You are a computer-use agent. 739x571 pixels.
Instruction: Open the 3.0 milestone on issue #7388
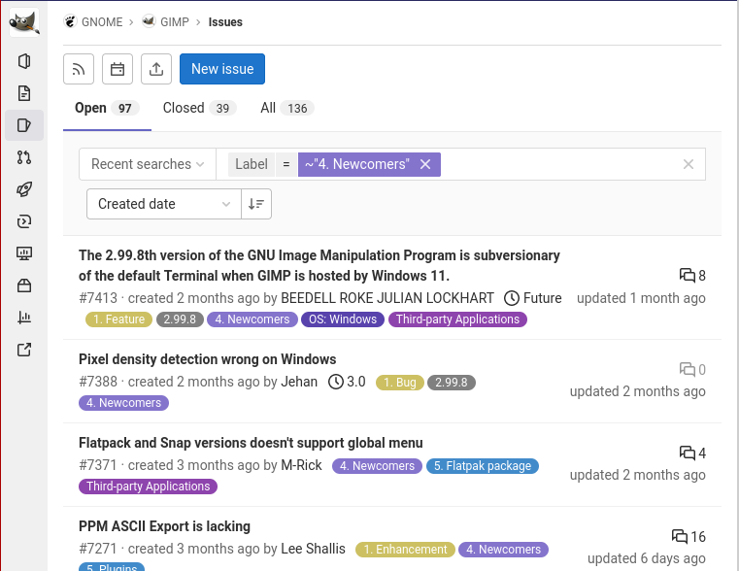[x=347, y=382]
